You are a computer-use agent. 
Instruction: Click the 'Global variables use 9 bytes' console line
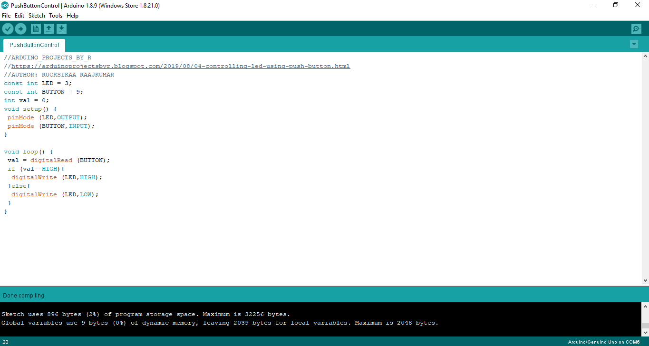tap(220, 323)
